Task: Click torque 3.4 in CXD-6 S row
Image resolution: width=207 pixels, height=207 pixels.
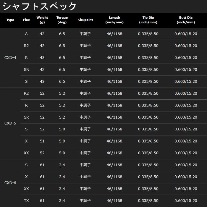Action: (62, 165)
